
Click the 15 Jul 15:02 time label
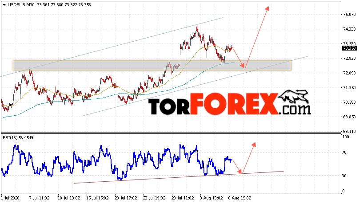(97, 198)
